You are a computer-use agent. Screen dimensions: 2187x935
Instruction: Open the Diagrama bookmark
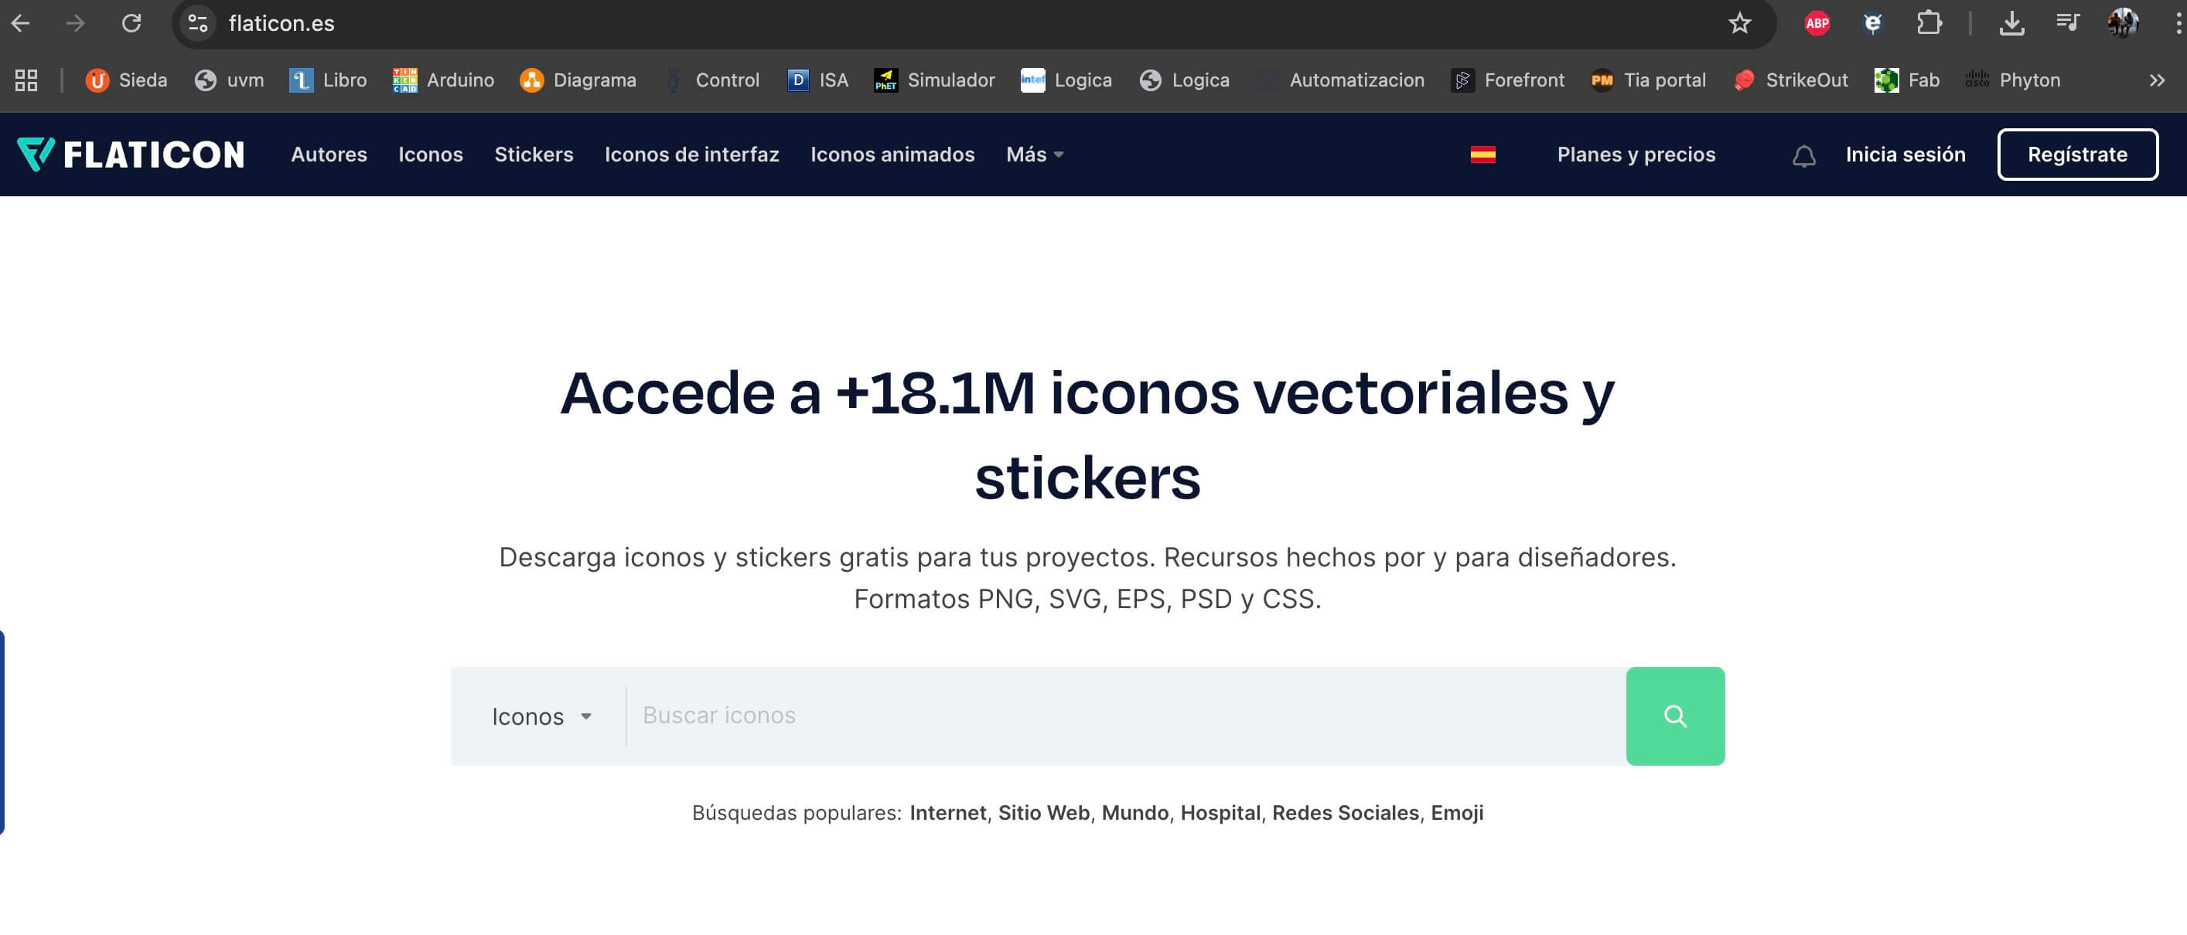pyautogui.click(x=578, y=80)
